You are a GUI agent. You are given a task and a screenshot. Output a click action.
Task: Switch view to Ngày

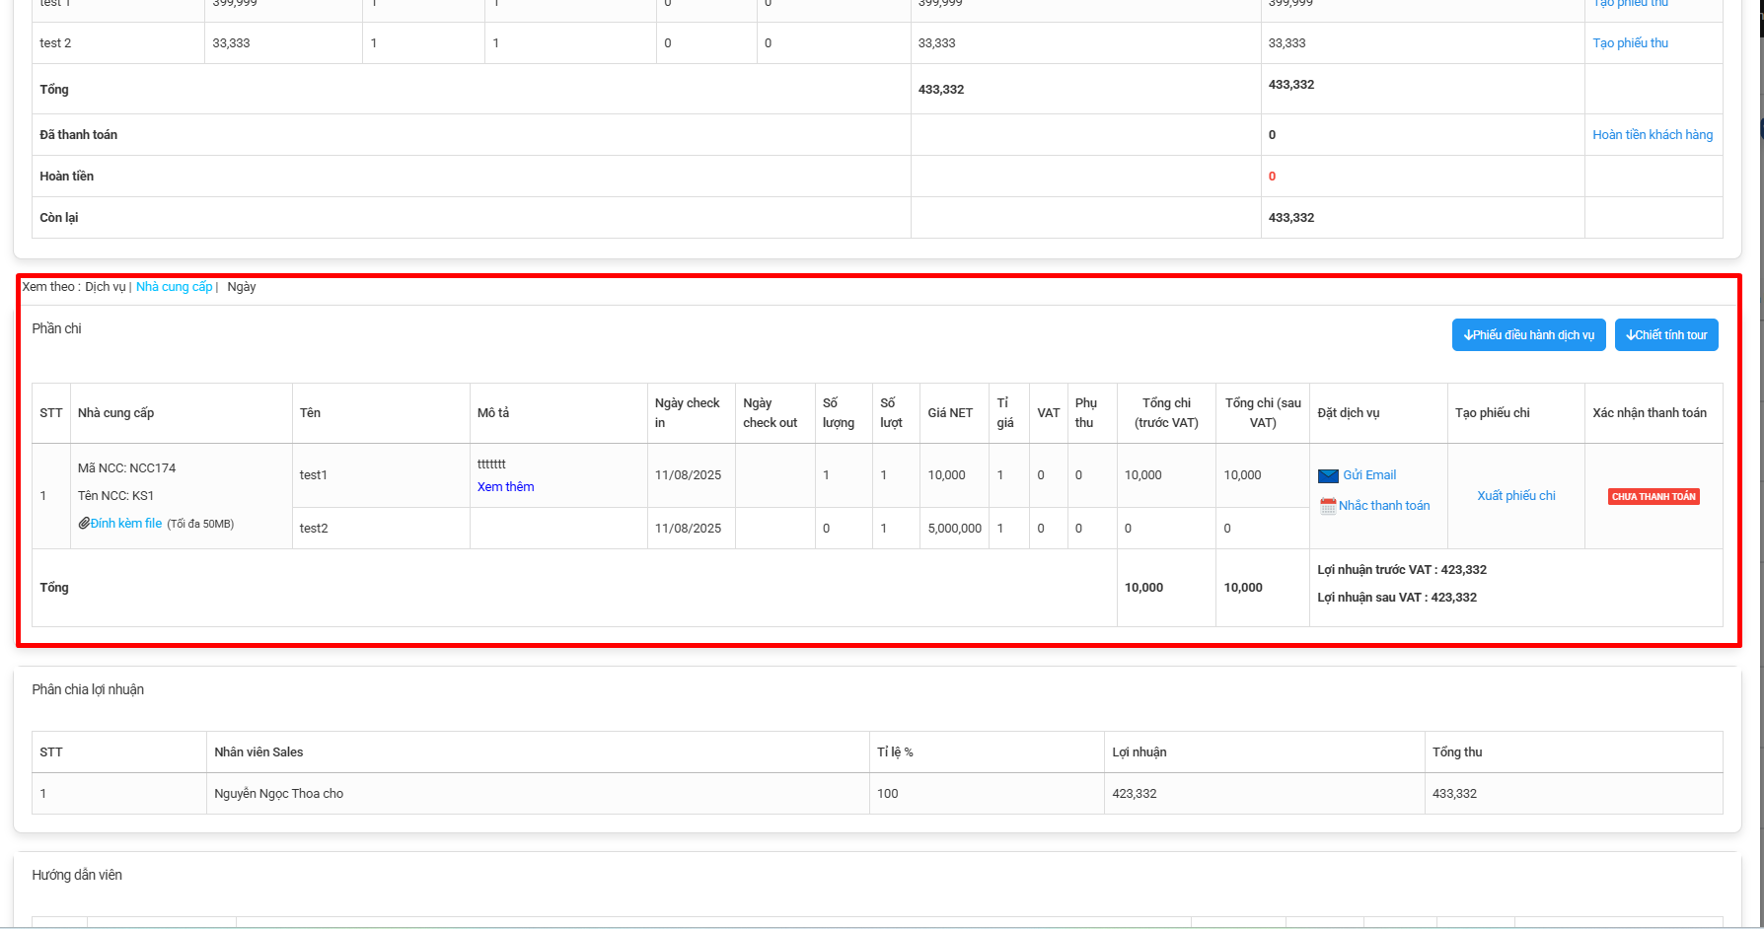[x=242, y=287]
